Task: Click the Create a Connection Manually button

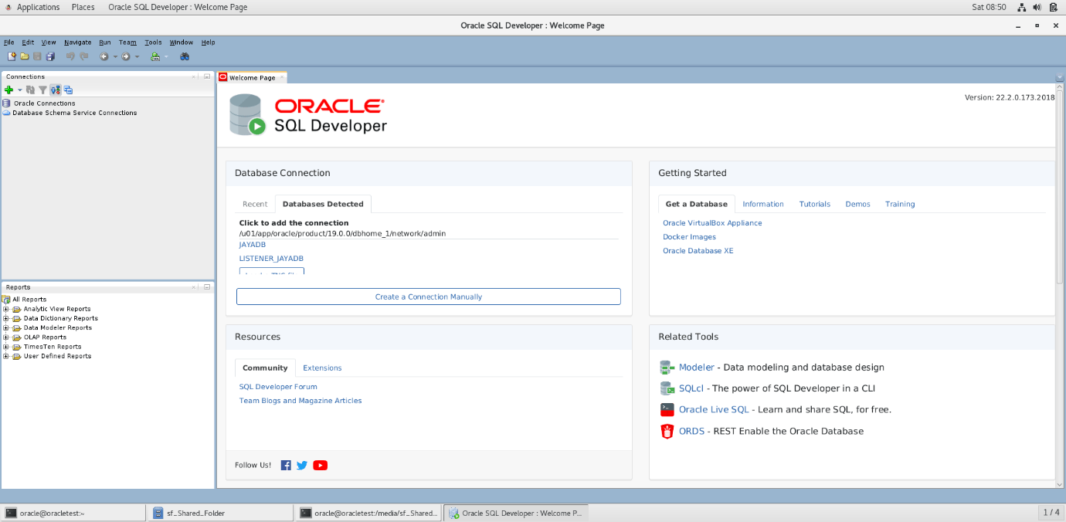Action: (x=428, y=297)
